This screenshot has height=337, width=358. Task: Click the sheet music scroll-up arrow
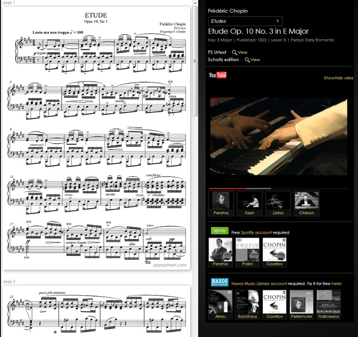[195, 3]
